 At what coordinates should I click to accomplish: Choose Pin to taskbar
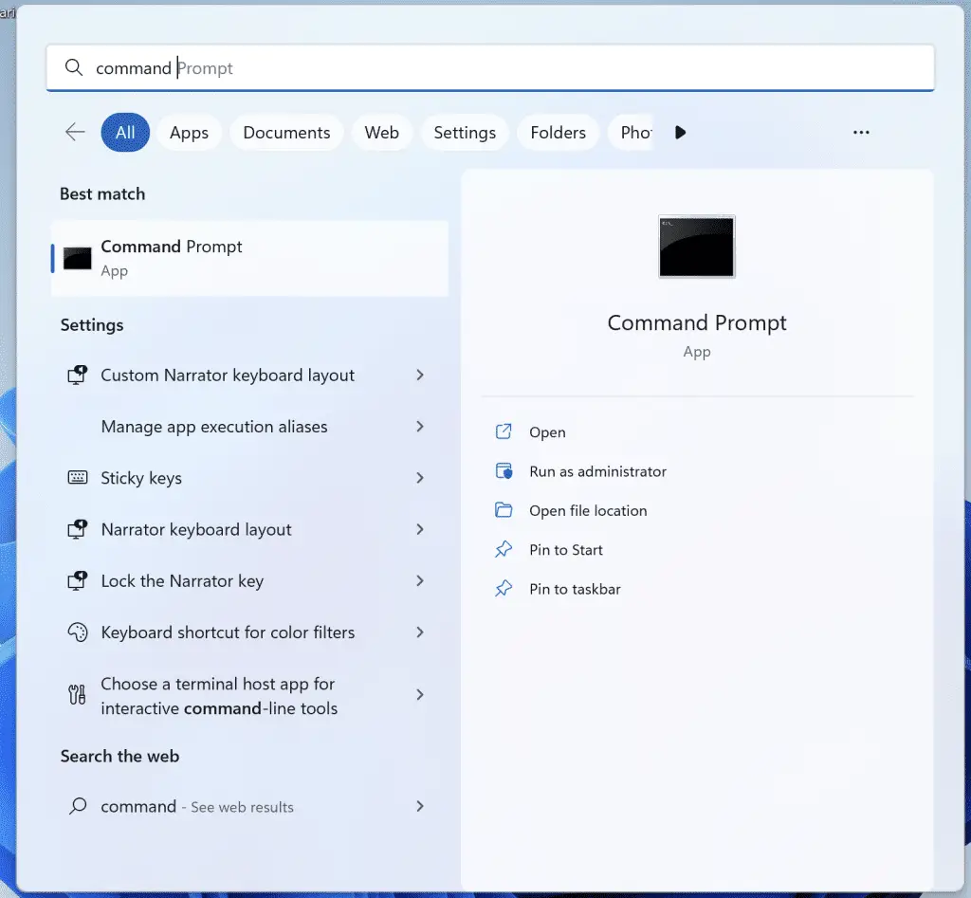click(x=575, y=589)
